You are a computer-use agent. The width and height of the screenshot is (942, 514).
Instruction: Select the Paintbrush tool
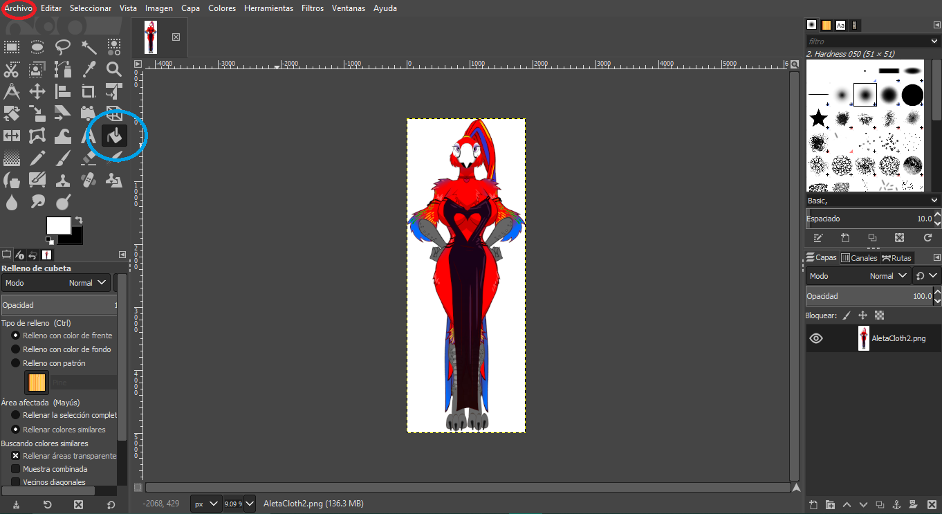[63, 158]
